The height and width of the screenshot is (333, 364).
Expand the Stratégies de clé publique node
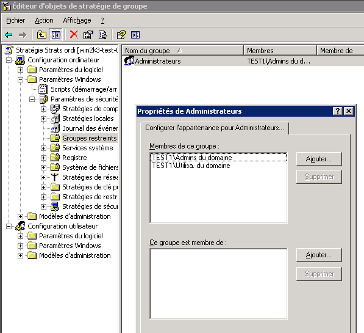[x=44, y=187]
